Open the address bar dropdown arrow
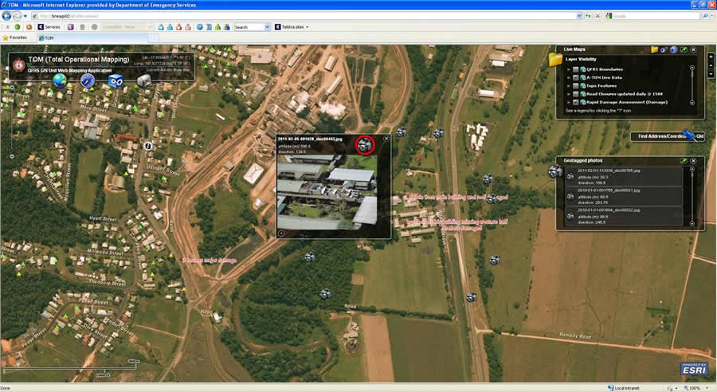Viewport: 717px width, 392px height. pyautogui.click(x=579, y=16)
